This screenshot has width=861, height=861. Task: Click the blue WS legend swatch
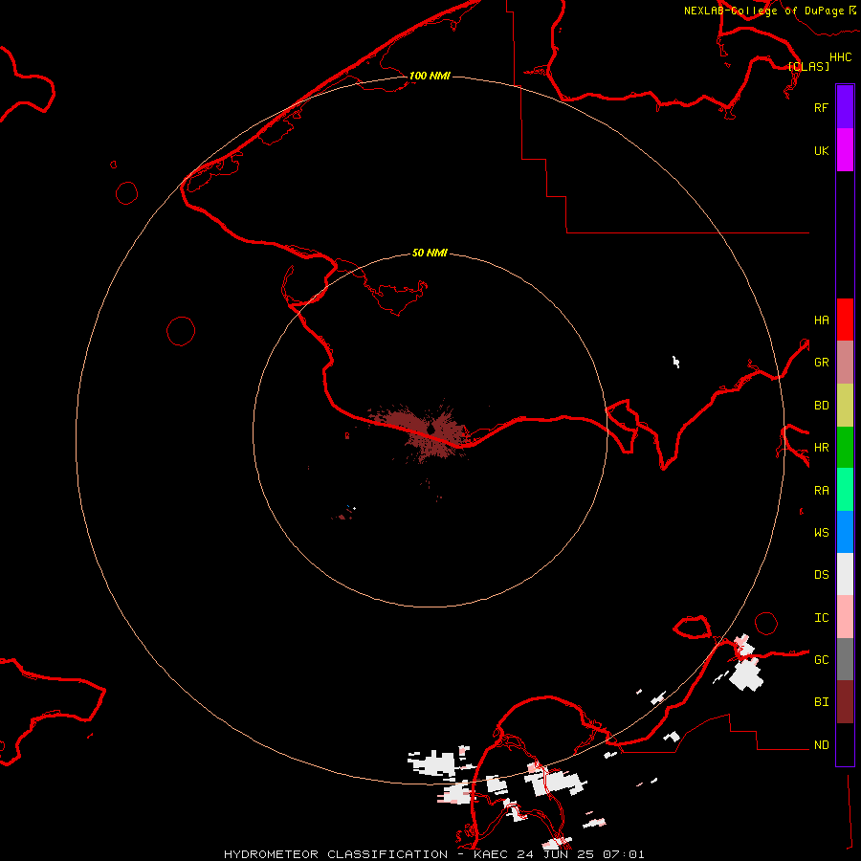point(845,532)
